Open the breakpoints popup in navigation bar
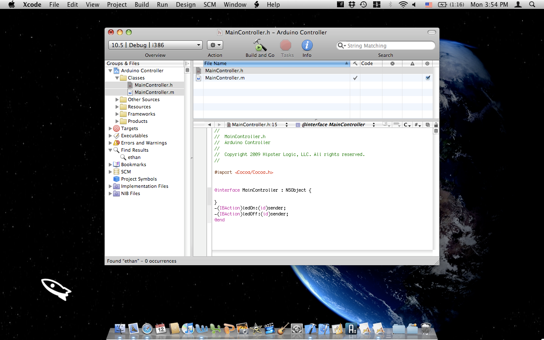Screen dimensions: 544x340 [397, 125]
